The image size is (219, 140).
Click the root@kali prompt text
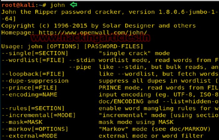18,5
